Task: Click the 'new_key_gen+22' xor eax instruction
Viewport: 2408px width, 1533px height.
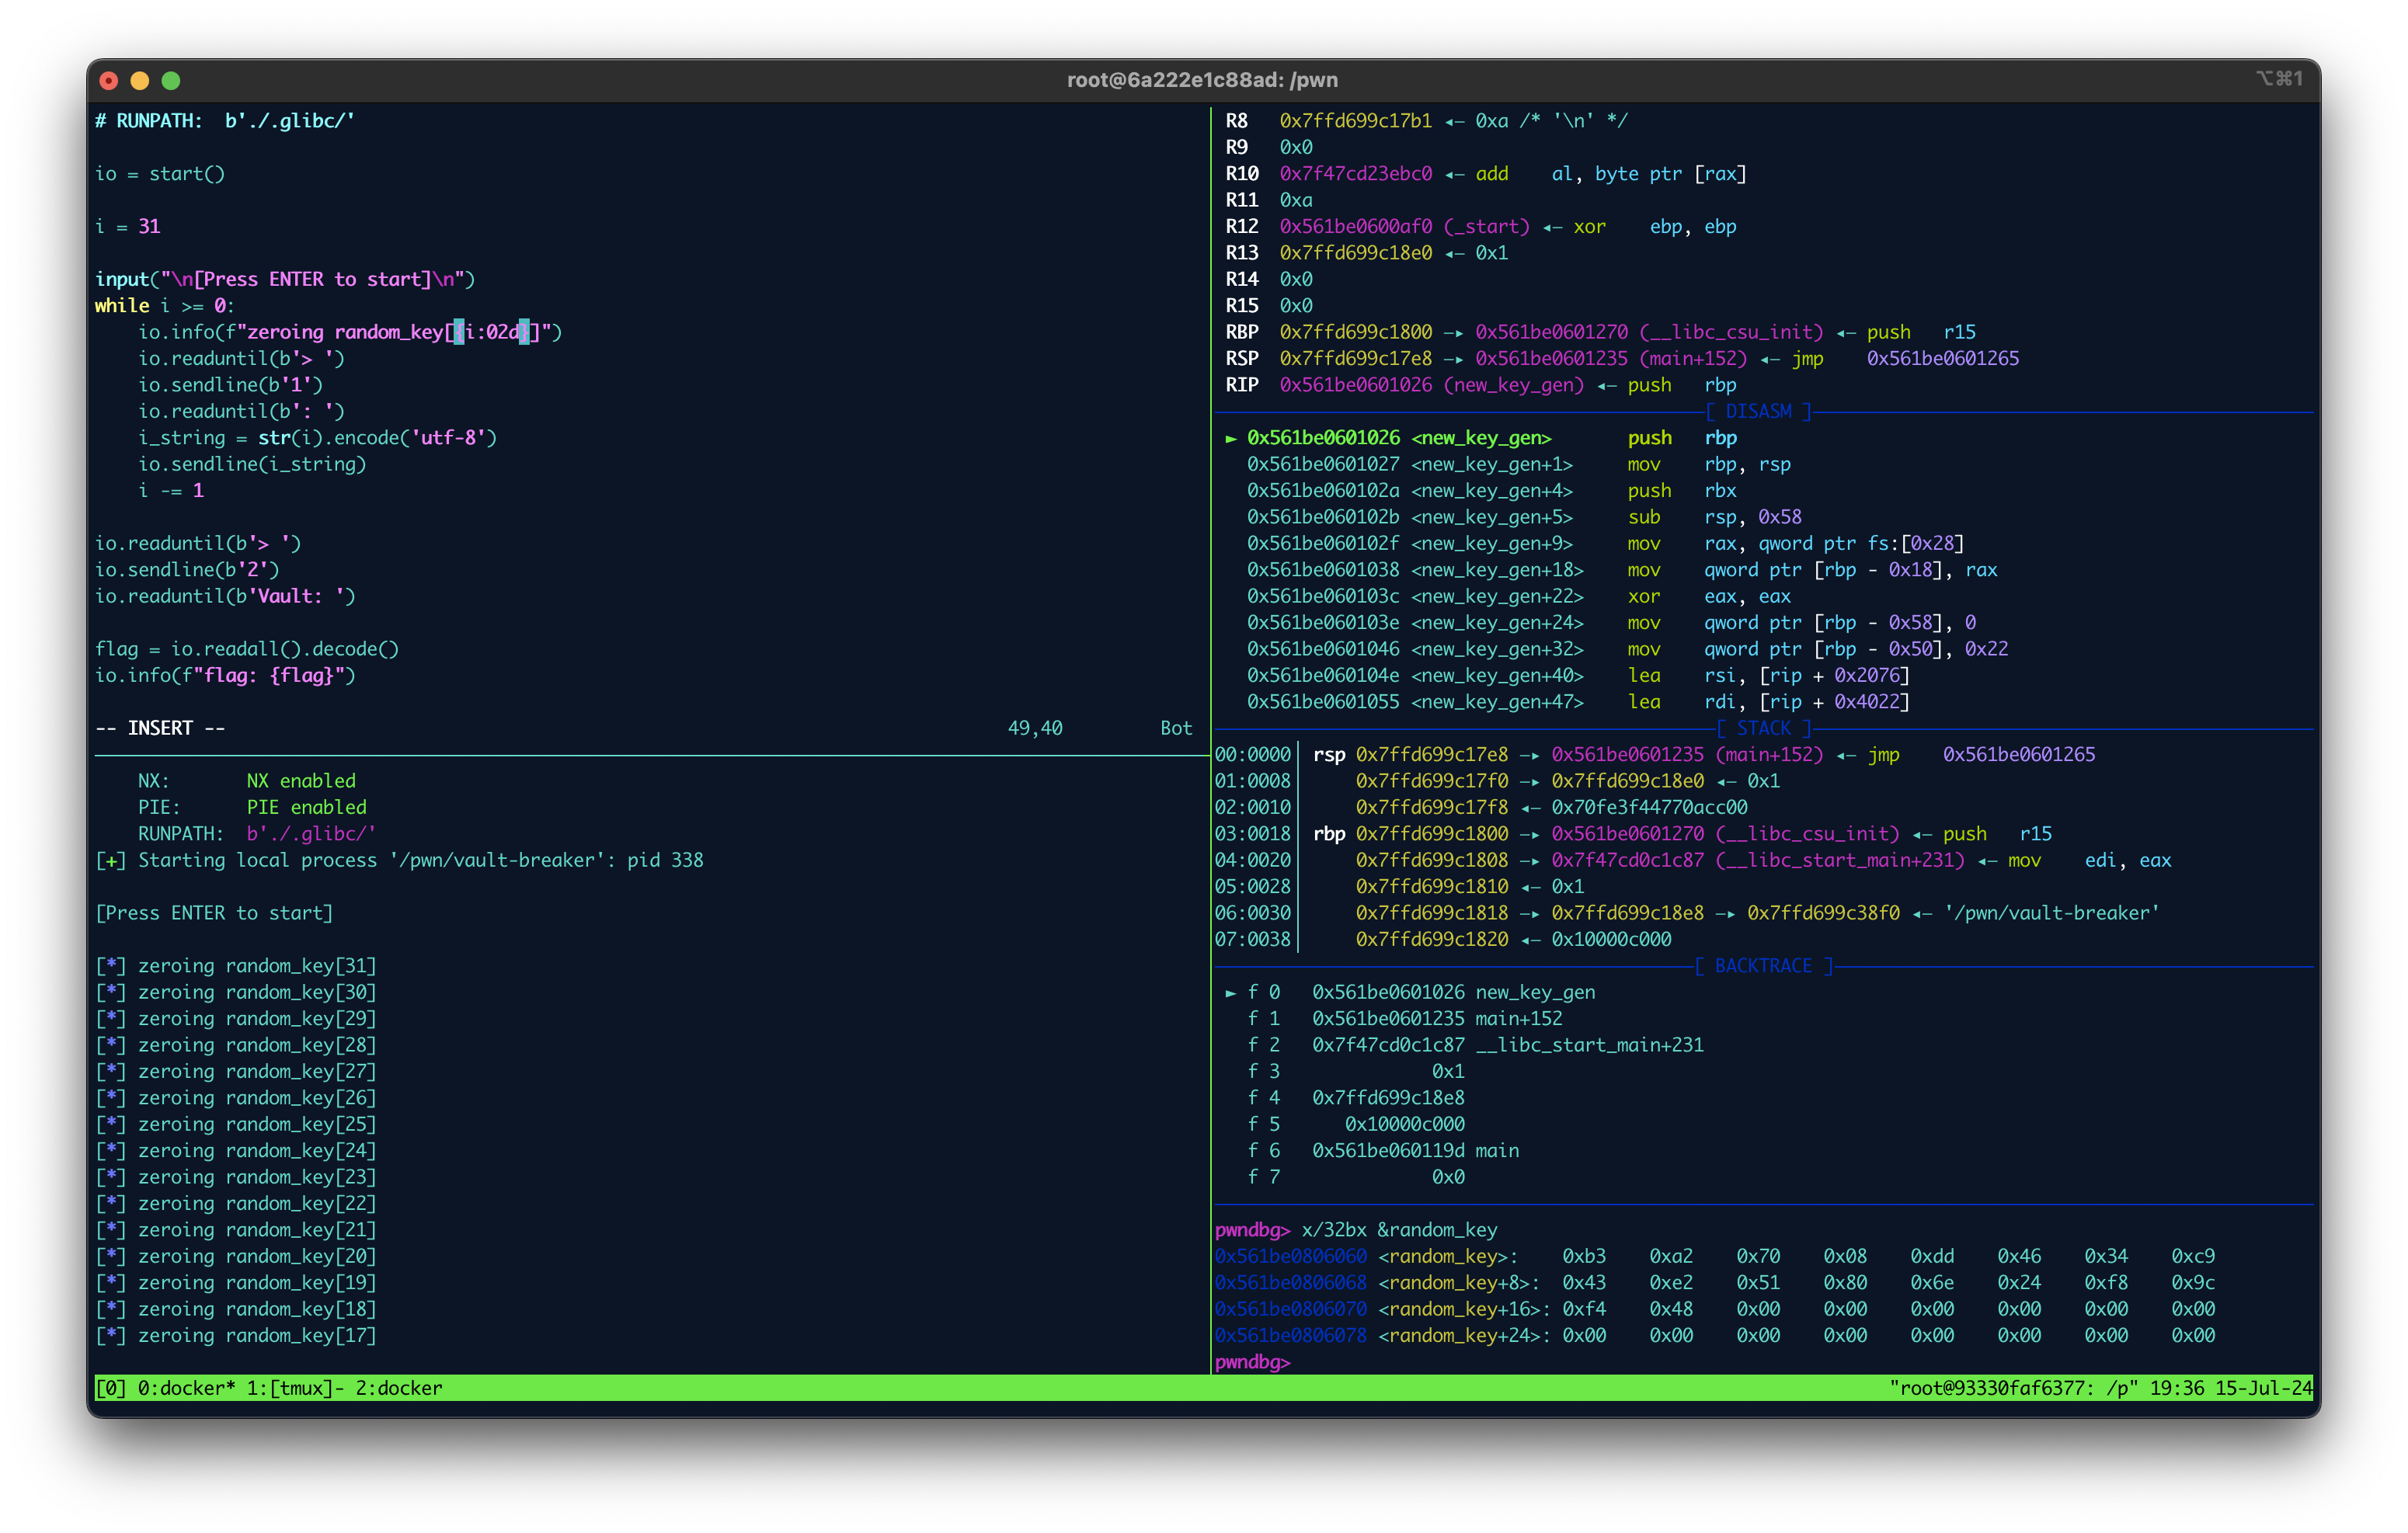Action: (x=1519, y=596)
